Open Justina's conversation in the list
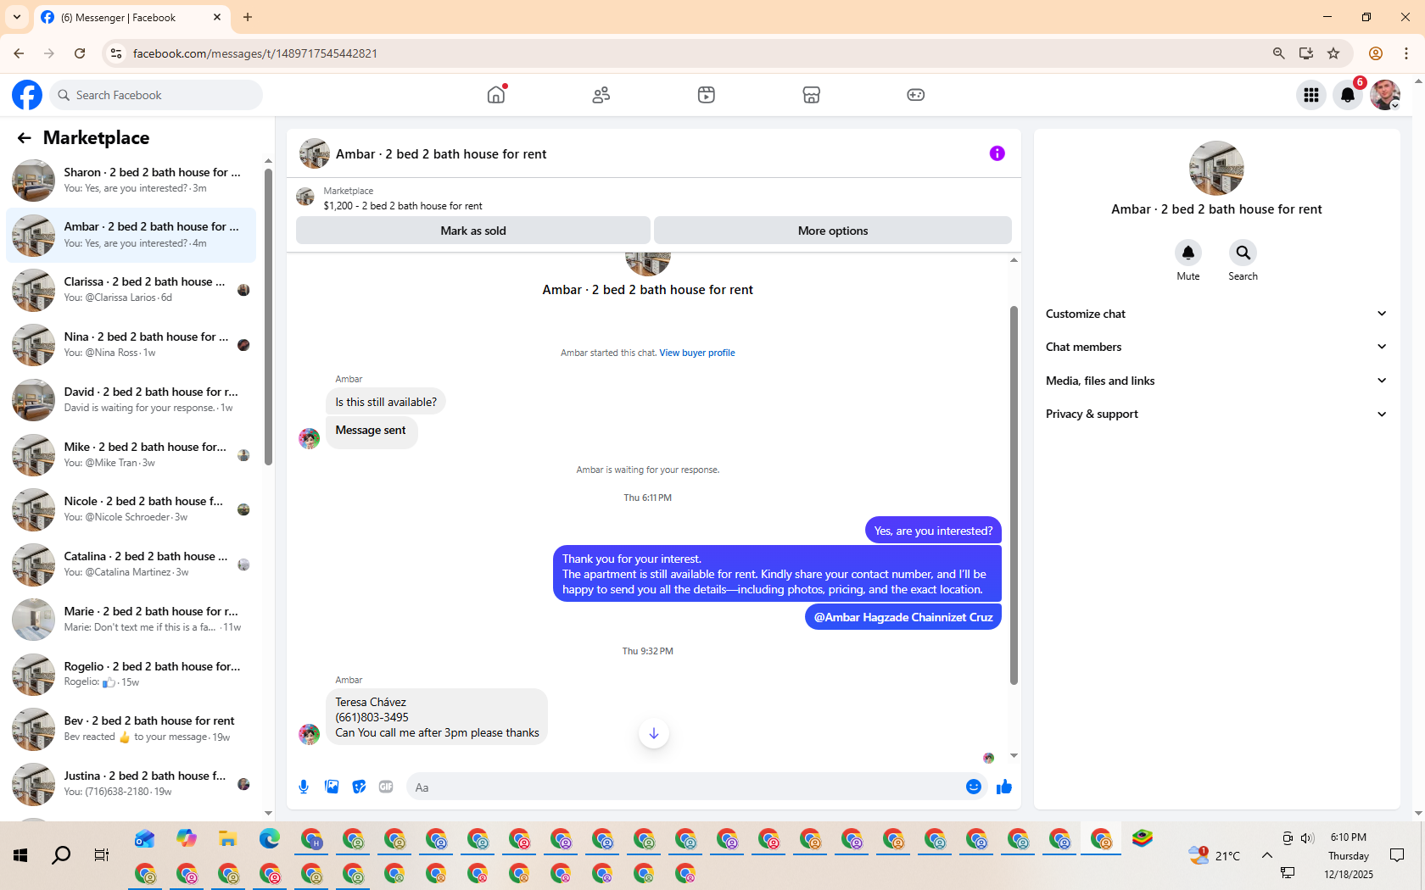The height and width of the screenshot is (890, 1425). pyautogui.click(x=131, y=784)
